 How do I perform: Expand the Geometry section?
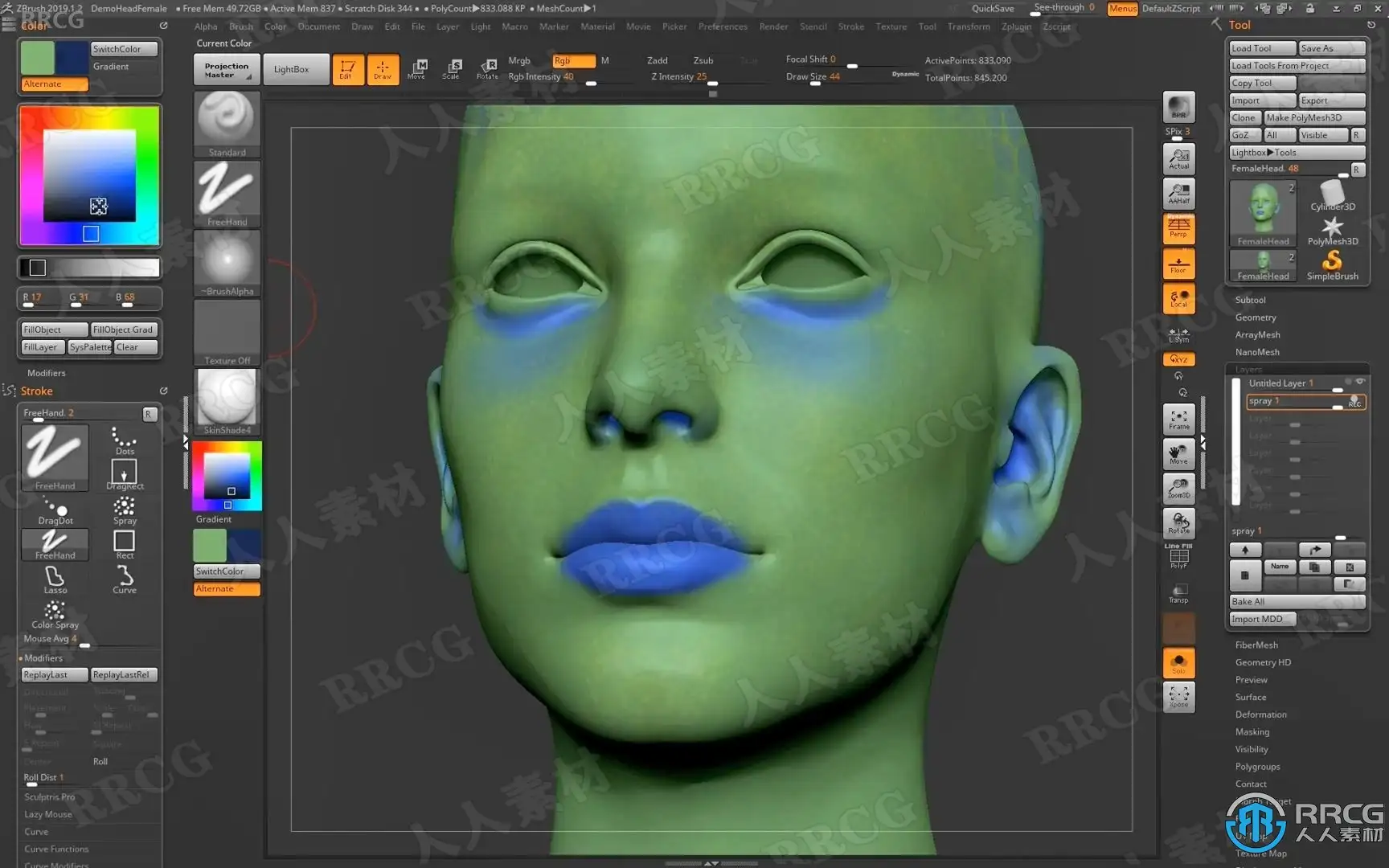point(1255,317)
